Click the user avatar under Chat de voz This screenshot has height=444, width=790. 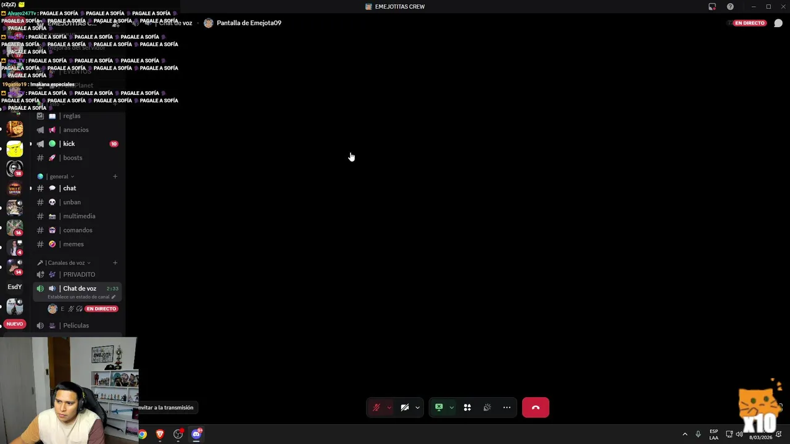click(52, 309)
